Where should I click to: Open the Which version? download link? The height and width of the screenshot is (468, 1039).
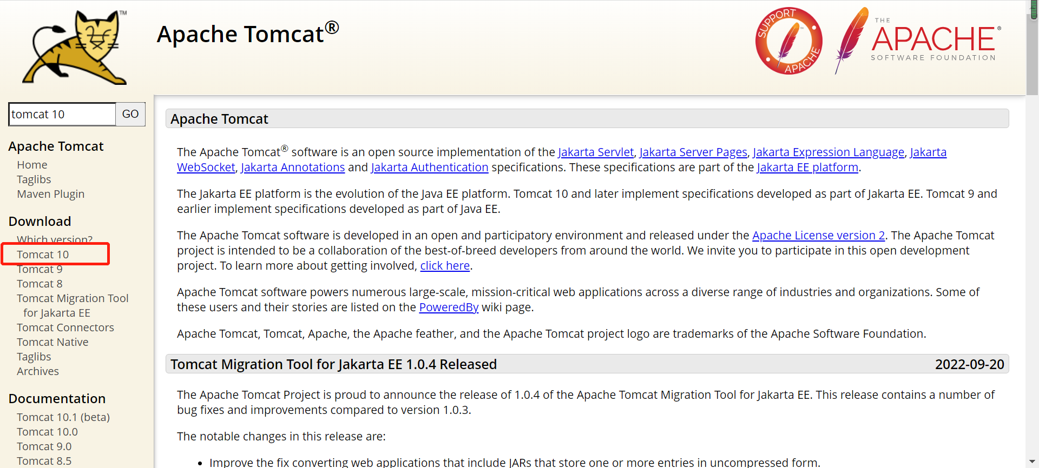click(x=55, y=239)
